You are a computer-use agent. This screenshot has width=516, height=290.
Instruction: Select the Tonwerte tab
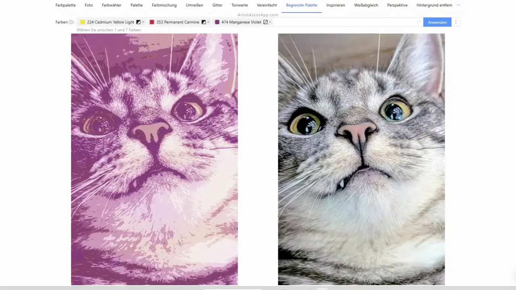point(239,5)
